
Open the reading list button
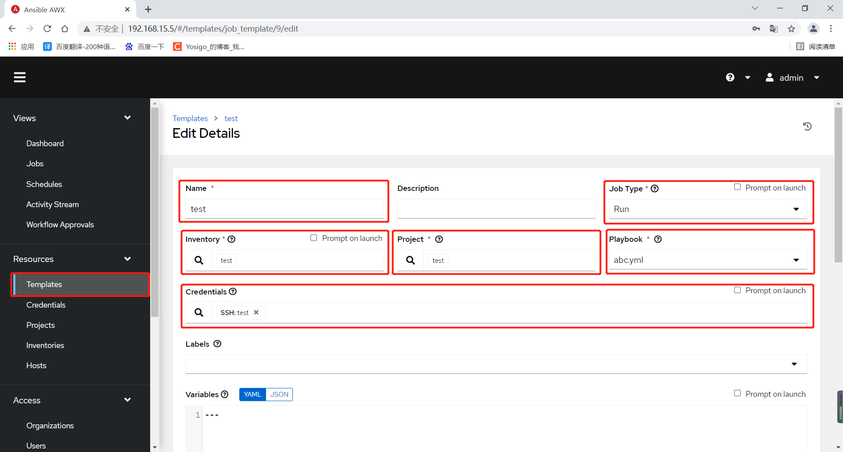point(816,47)
